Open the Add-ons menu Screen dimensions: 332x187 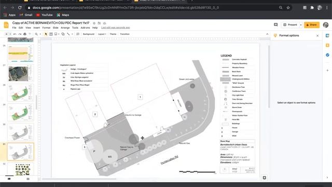(85, 28)
